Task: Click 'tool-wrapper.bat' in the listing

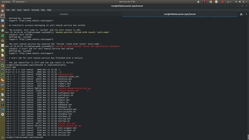Action: [67, 128]
